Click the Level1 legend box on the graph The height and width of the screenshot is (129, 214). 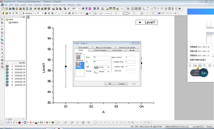tap(147, 22)
